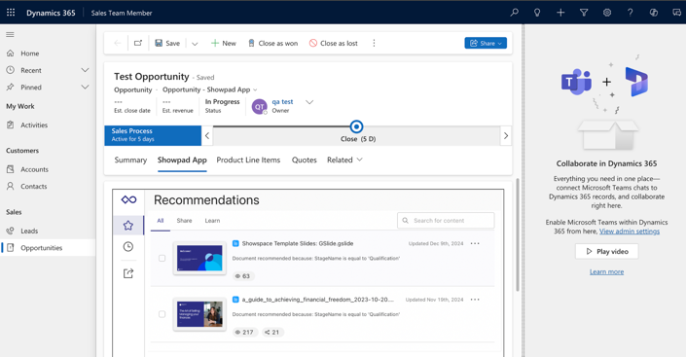Click Close as lost
The height and width of the screenshot is (357, 686).
tap(334, 43)
